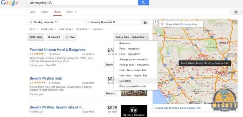This screenshot has width=243, height=117.
Task: Click the Beverly Wilshire map marker under tooltip
Action: (183, 67)
